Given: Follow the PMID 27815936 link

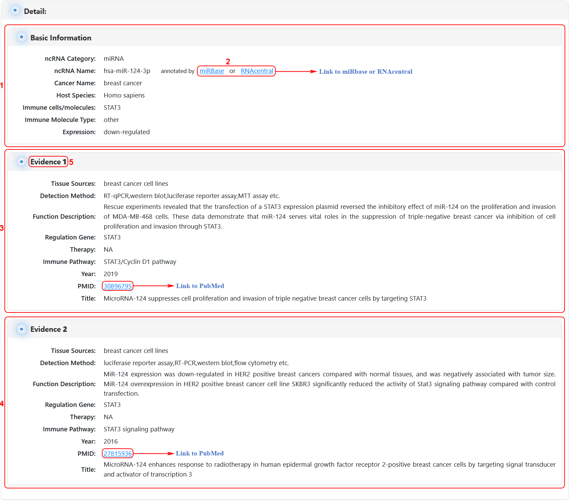Looking at the screenshot, I should point(117,454).
